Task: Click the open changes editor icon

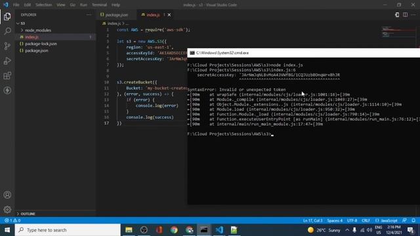Action: (397, 14)
